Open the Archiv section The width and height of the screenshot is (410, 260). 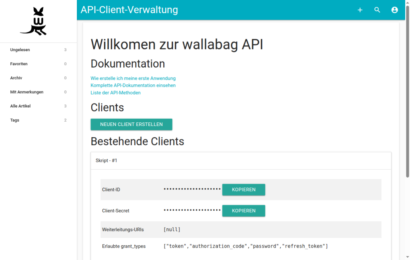[38, 78]
